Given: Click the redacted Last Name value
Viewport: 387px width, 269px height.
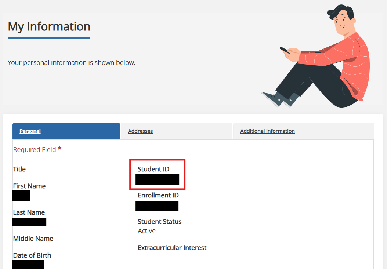Looking at the screenshot, I should tap(29, 222).
